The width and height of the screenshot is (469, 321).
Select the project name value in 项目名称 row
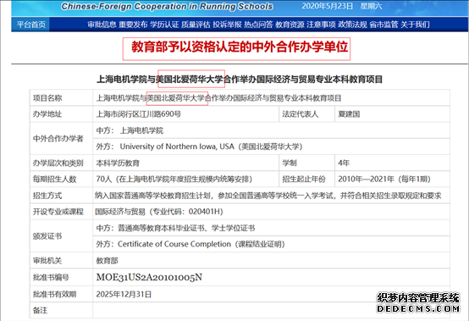pyautogui.click(x=218, y=98)
